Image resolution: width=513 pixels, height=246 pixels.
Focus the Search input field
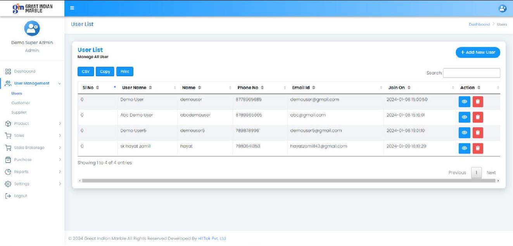coord(471,73)
